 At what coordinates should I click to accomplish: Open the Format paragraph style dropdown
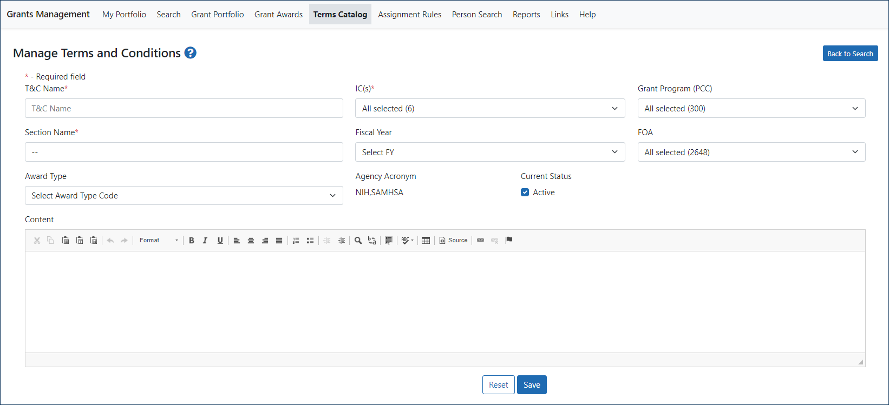[x=158, y=241]
